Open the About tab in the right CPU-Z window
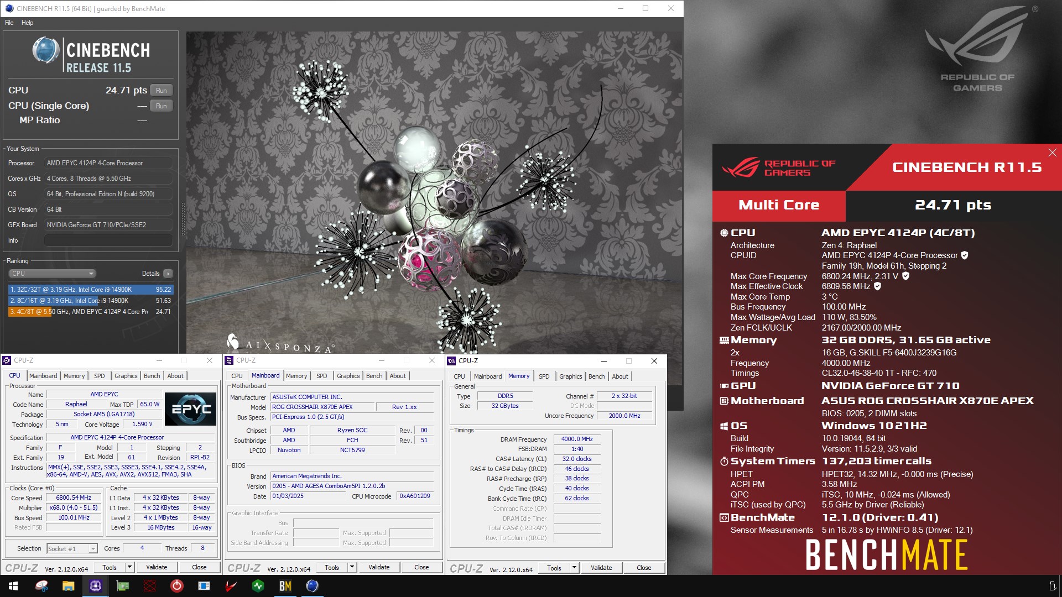 pos(620,376)
